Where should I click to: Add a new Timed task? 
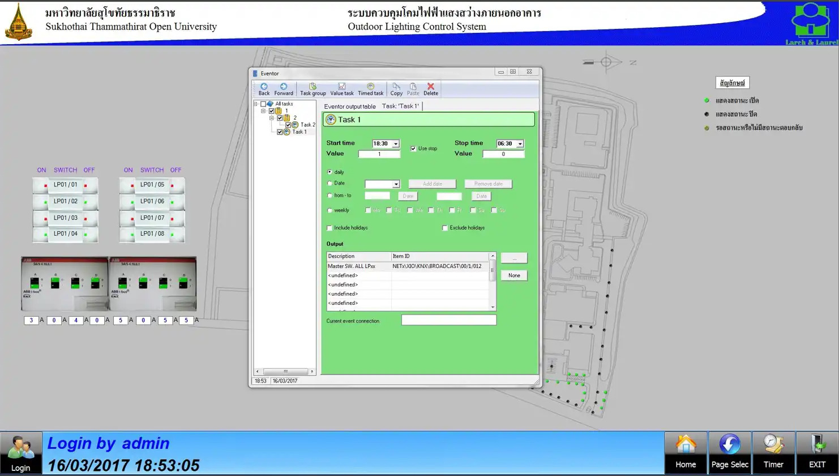(370, 89)
